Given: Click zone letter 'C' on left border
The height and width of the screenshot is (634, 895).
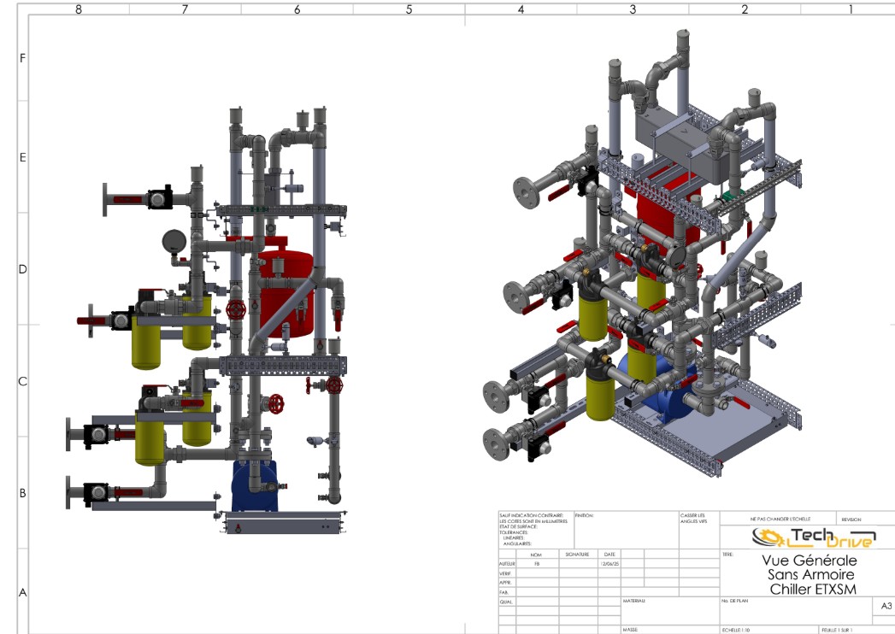Looking at the screenshot, I should coord(23,381).
